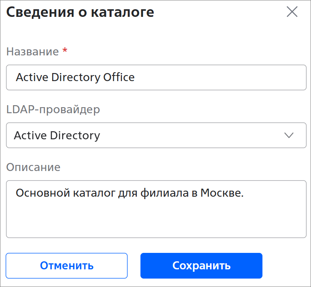Screen dimensions: 311x287
Task: Open the LDAP-провайдер dropdown
Action: (x=156, y=135)
